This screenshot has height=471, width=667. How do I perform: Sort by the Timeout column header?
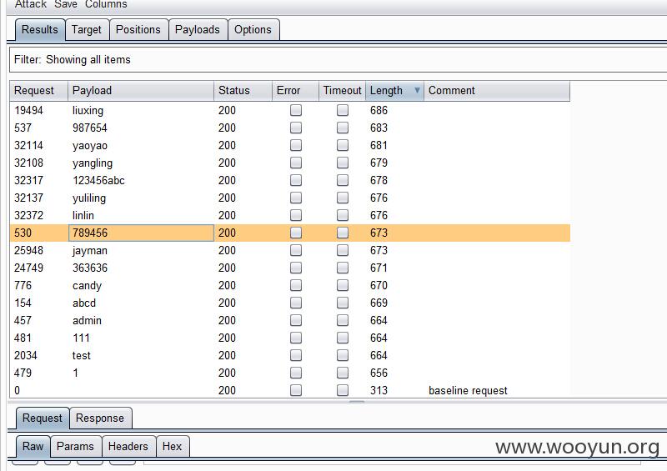(x=342, y=91)
